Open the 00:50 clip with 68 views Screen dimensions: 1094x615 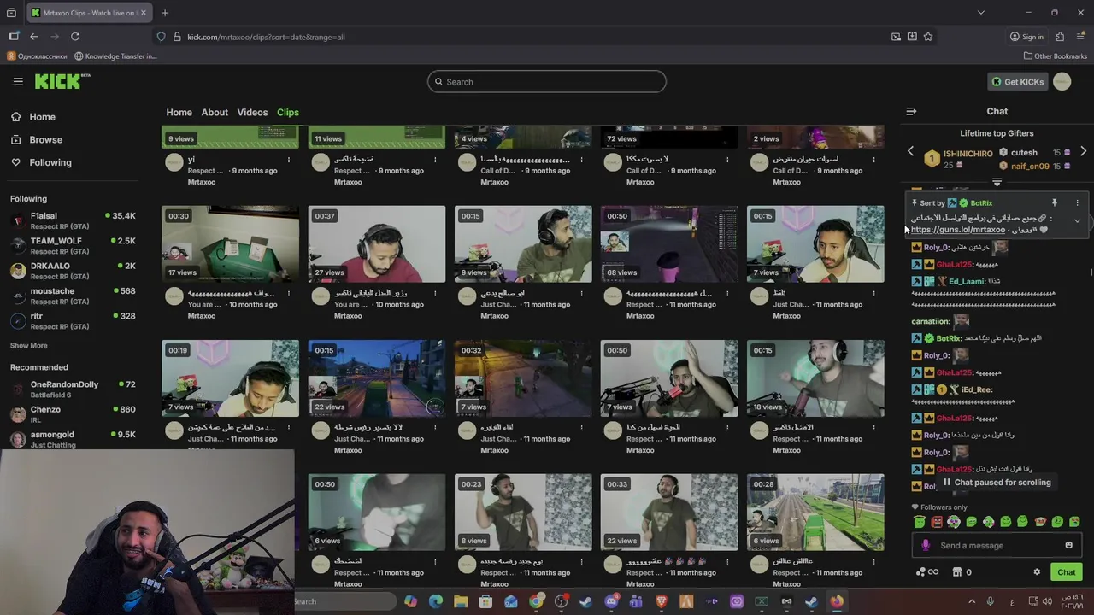[x=669, y=244]
